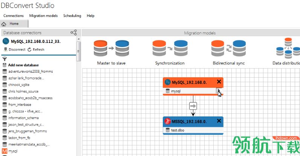Switch to the Home tab

[x=14, y=24]
